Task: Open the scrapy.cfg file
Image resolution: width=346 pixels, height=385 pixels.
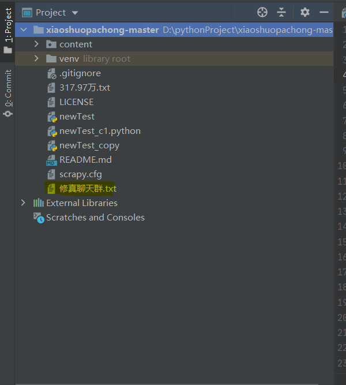Action: click(x=80, y=174)
